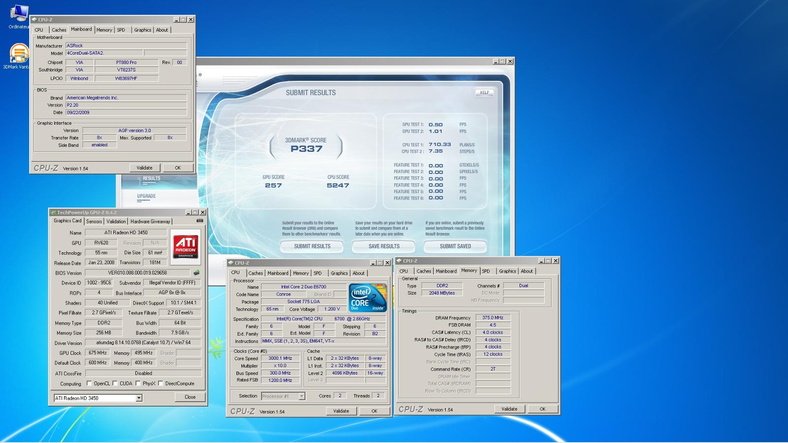Click the CPU score 5247
The image size is (788, 443).
pyautogui.click(x=338, y=186)
